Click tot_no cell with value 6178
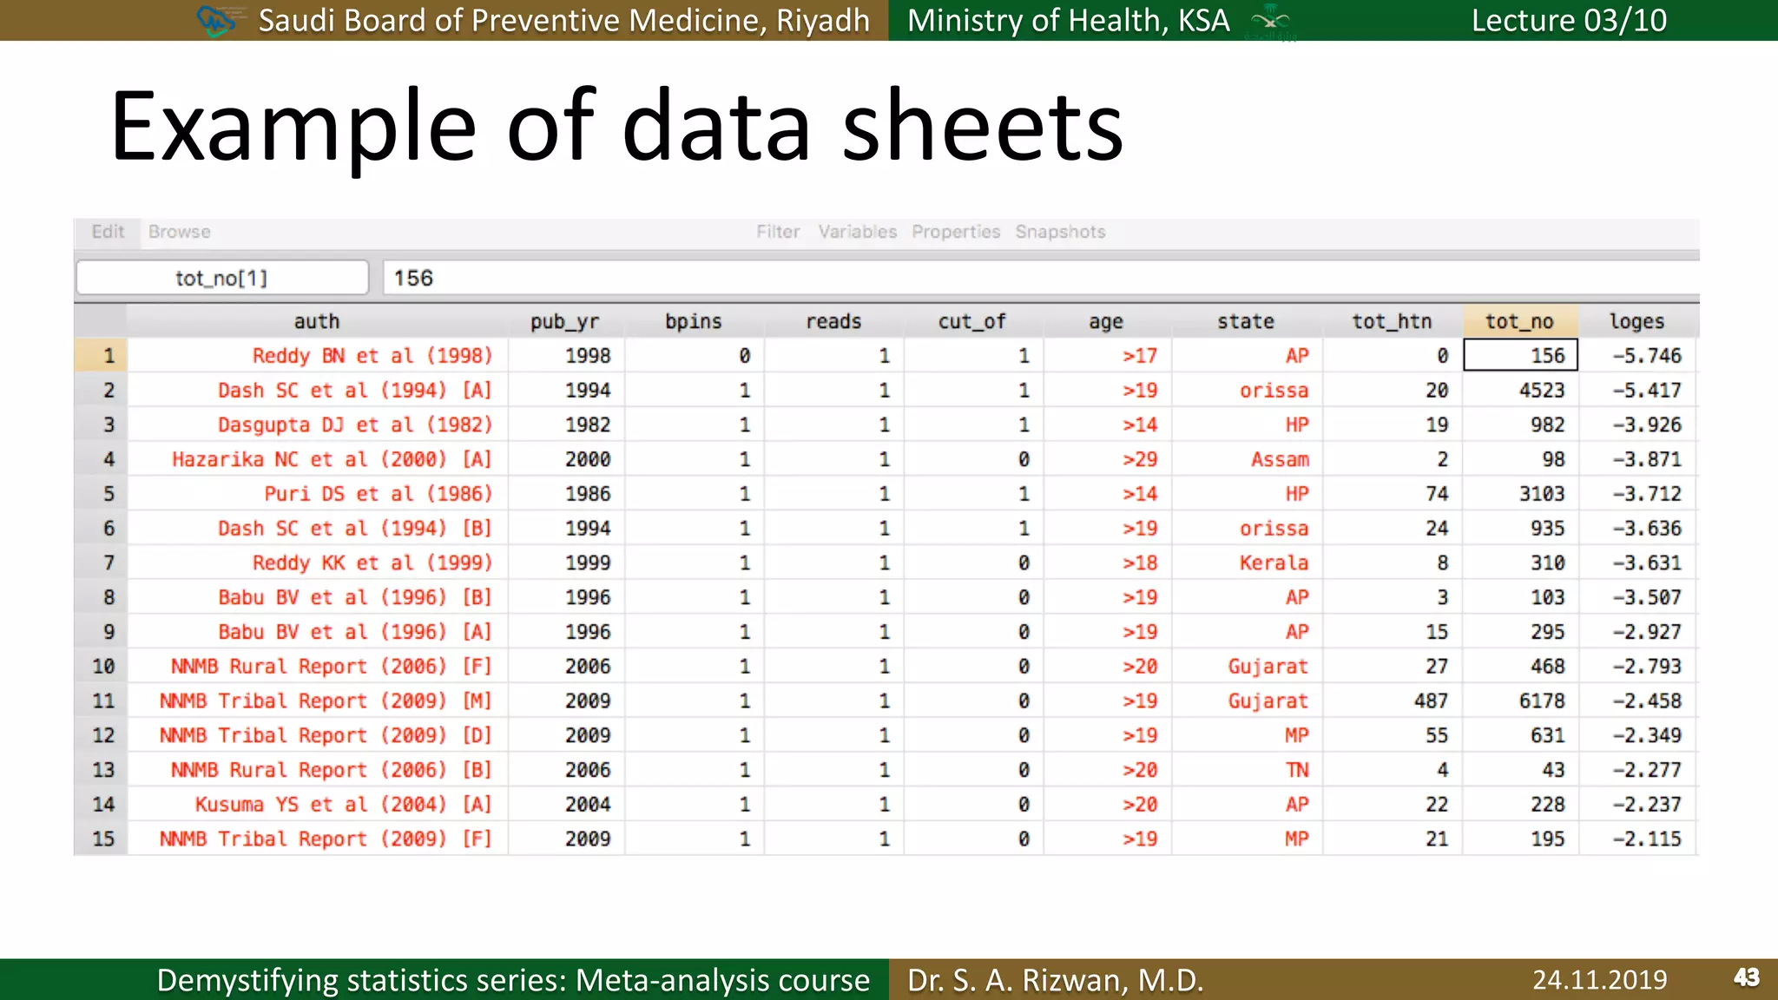 pyautogui.click(x=1520, y=701)
